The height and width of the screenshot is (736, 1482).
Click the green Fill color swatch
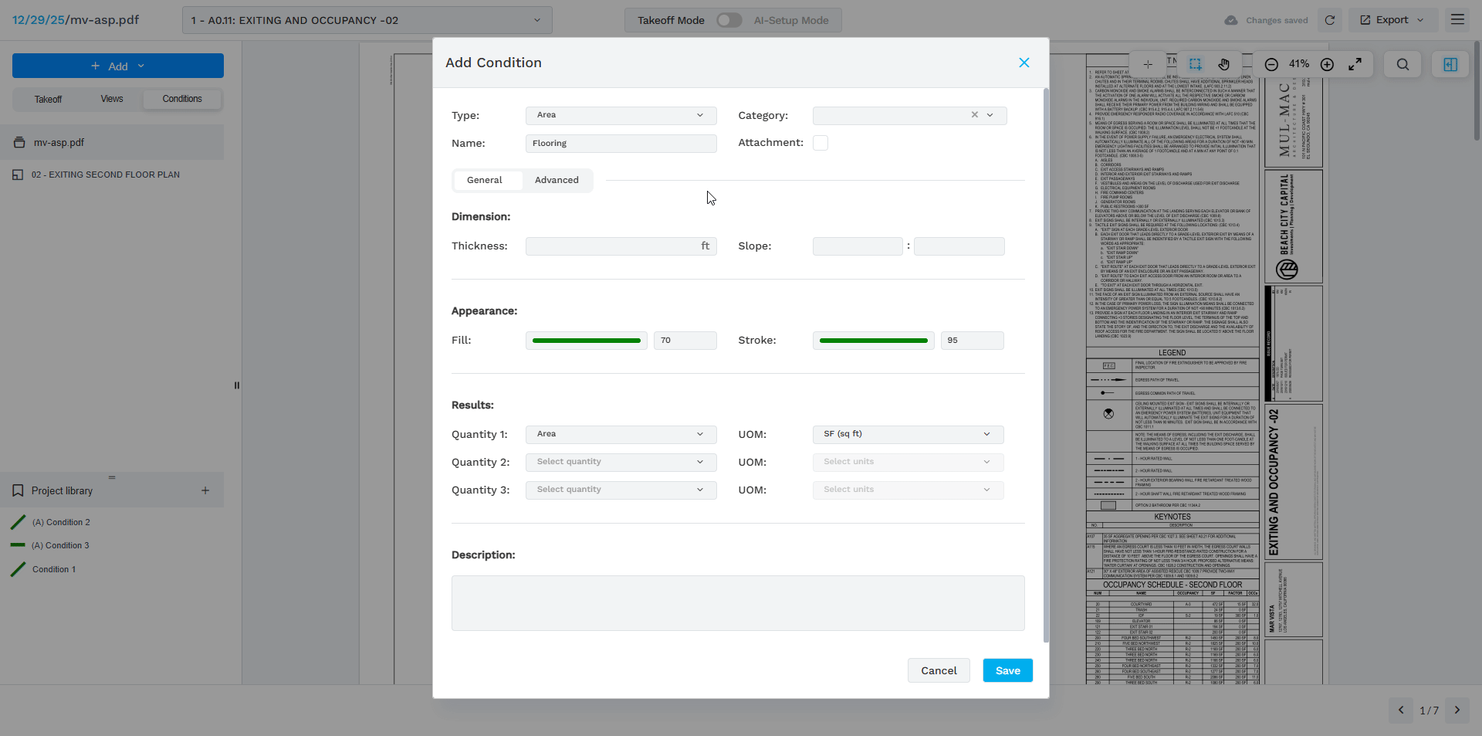coord(586,341)
